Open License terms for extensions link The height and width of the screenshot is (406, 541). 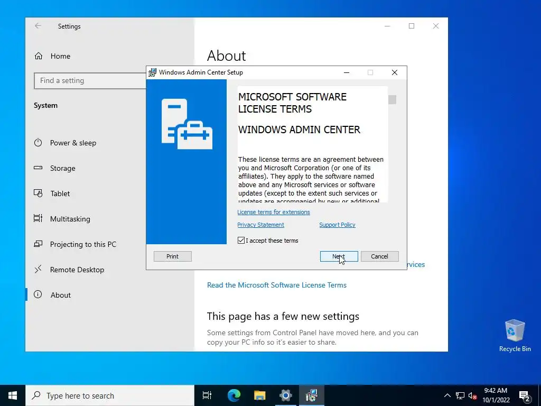tap(274, 212)
